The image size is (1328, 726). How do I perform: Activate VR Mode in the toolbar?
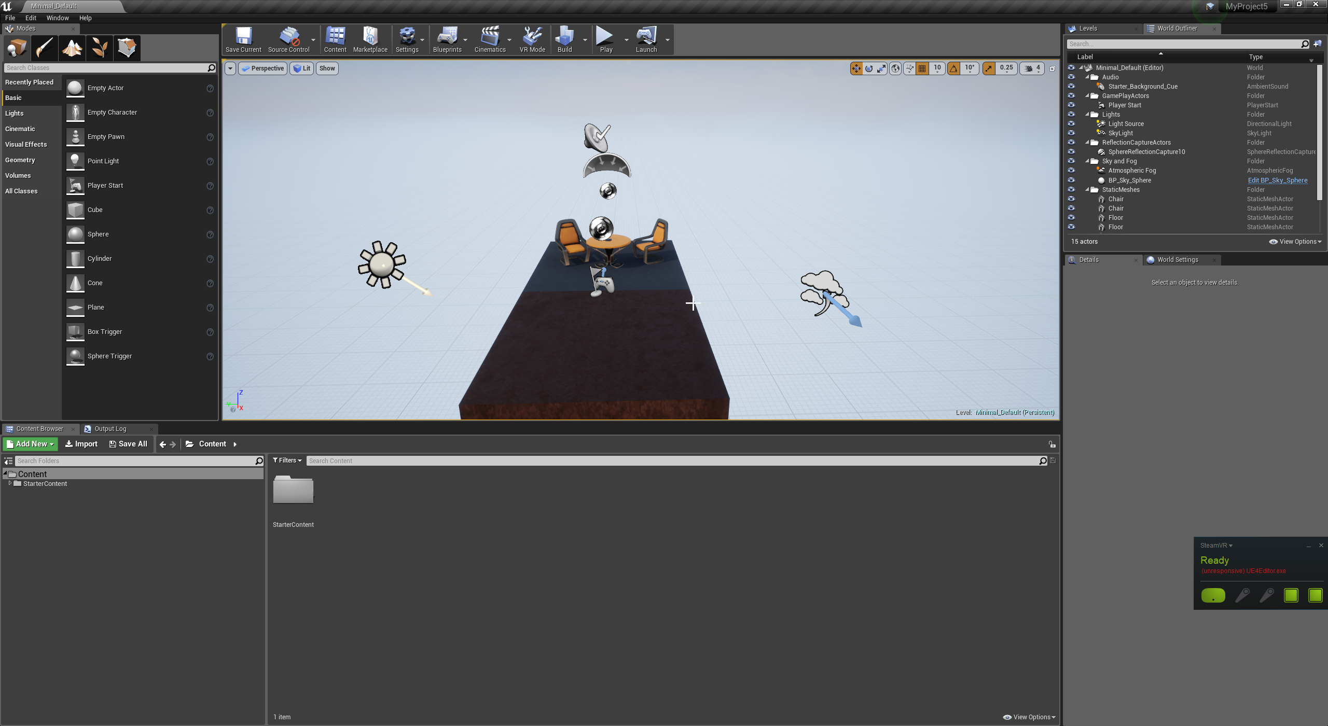[532, 39]
